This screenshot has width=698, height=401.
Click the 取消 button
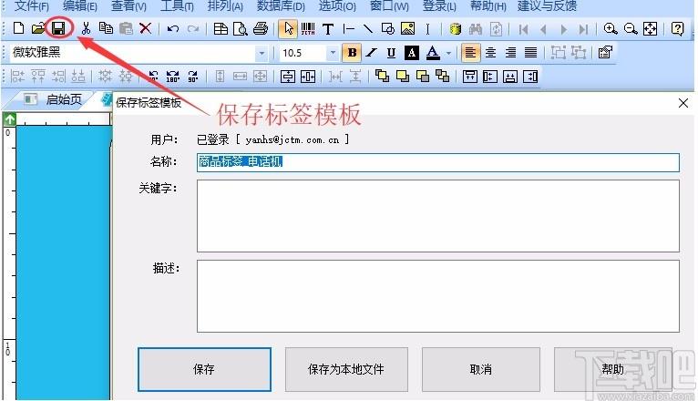tap(480, 369)
